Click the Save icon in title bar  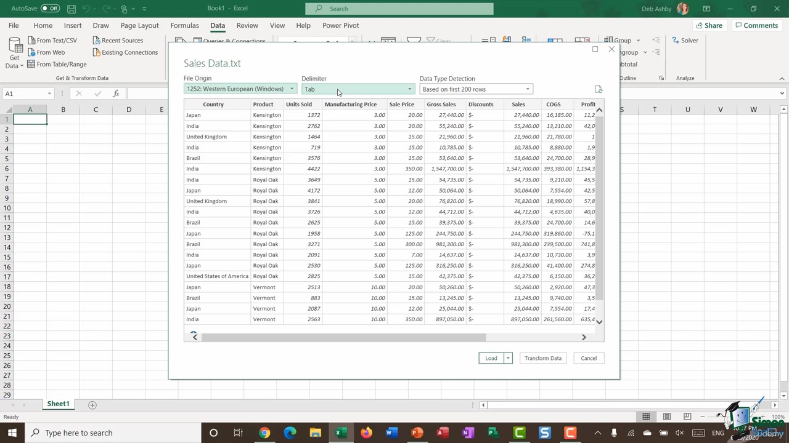click(x=72, y=9)
